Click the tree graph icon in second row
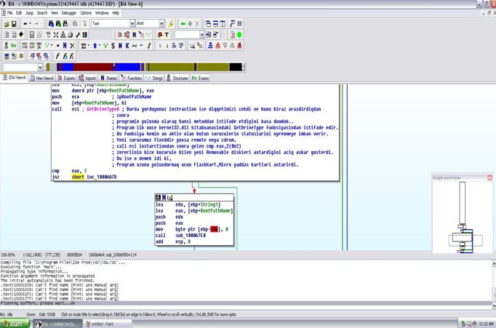Viewport: 496px width, 328px height. tap(63, 34)
